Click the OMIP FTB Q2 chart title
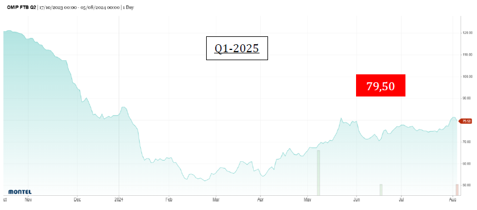 tap(22, 7)
